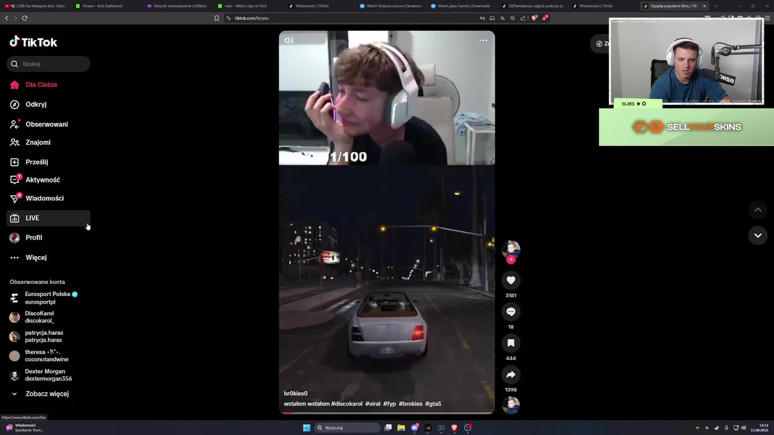Open Windows Start menu
Screen dimensions: 774x435
(x=307, y=428)
